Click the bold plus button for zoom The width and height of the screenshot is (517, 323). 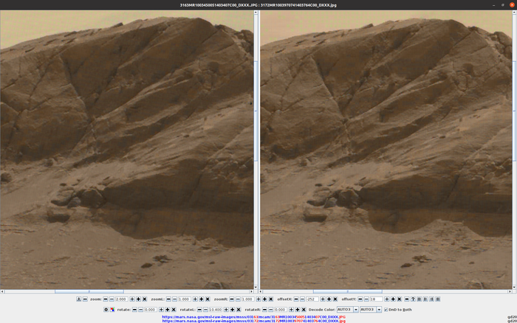139,299
